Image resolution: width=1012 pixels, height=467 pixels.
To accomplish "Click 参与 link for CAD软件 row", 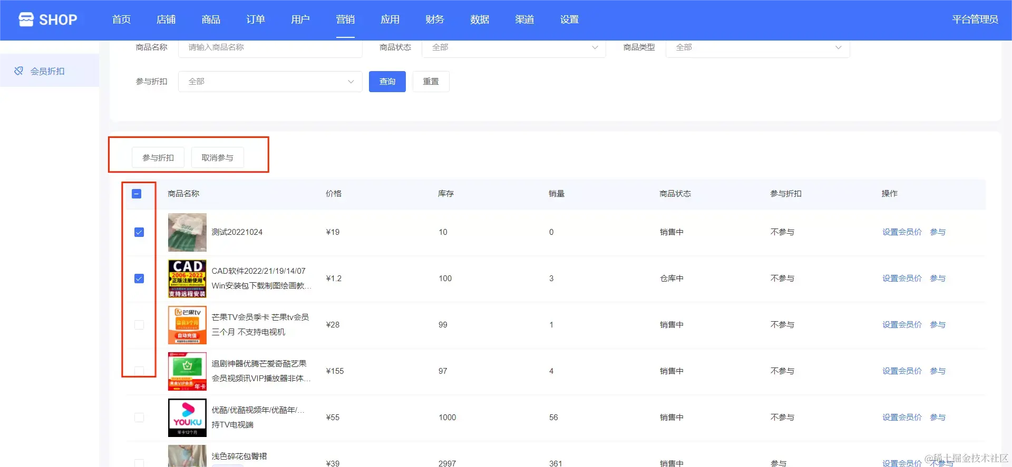I will tap(938, 279).
